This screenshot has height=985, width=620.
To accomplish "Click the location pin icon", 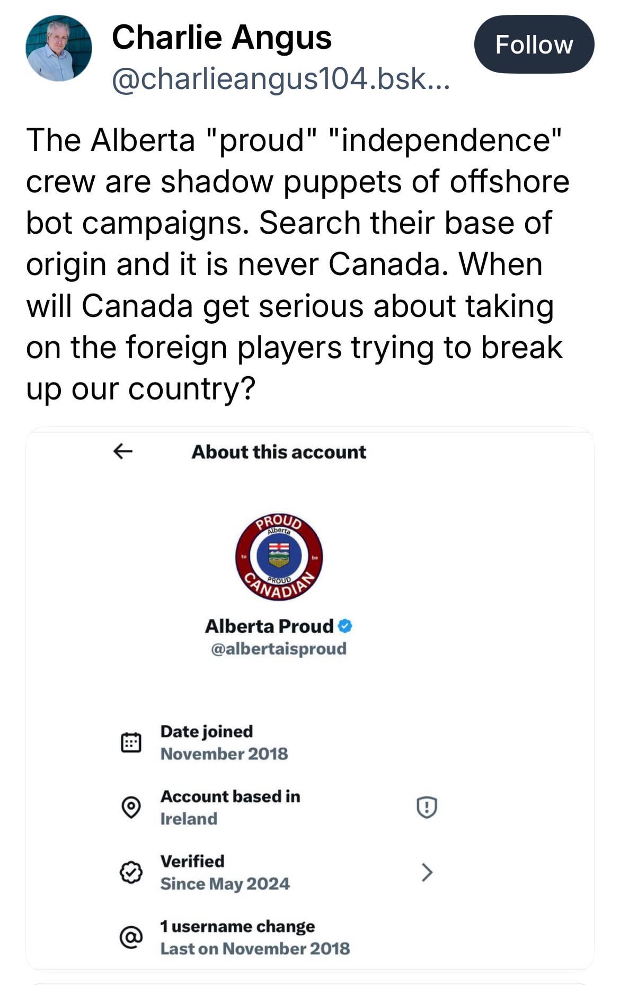I will click(131, 807).
